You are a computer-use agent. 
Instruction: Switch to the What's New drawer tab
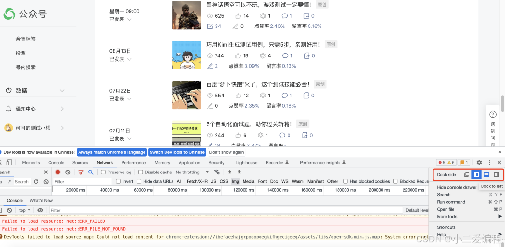point(41,200)
